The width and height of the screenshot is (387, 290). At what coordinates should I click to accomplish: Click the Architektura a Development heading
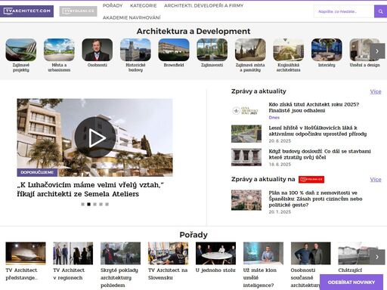[x=193, y=31]
